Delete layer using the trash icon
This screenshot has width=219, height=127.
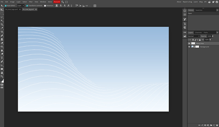tap(217, 125)
